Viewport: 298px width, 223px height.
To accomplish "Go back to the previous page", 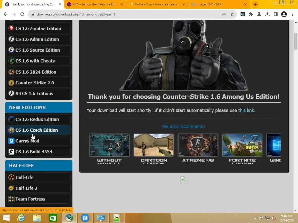I will (x=6, y=14).
